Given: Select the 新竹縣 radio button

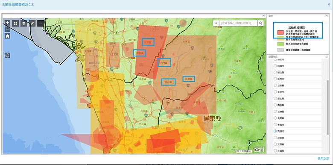Looking at the screenshot, I should 275,72.
